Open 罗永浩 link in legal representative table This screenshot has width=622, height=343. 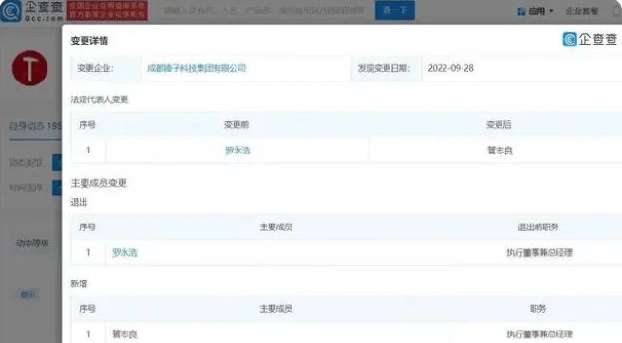pyautogui.click(x=237, y=151)
